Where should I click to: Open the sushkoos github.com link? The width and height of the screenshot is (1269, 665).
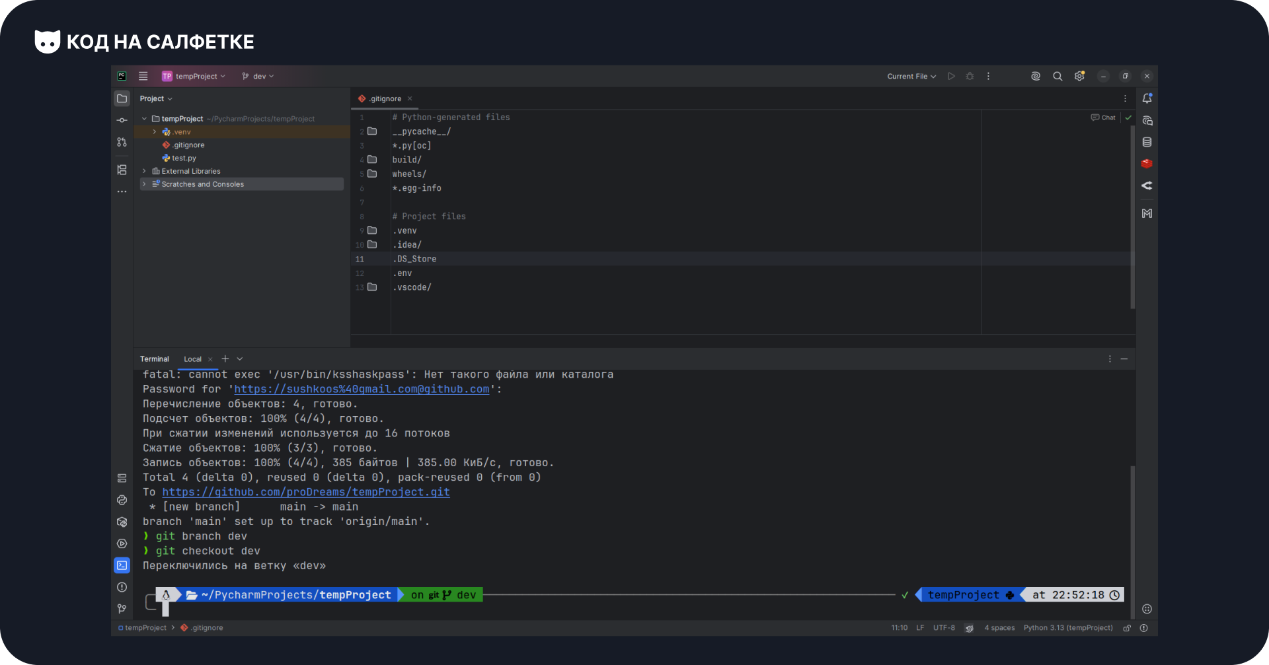click(362, 389)
